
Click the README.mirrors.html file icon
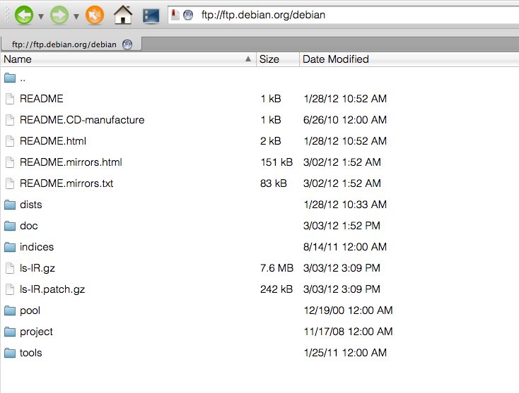(x=10, y=162)
